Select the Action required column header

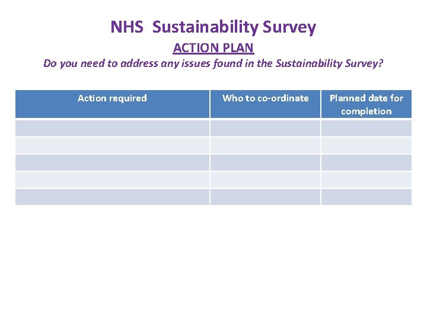[x=112, y=98]
